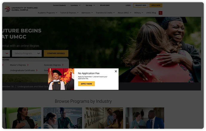
Task: Open Current Students link
Action: 59,5
